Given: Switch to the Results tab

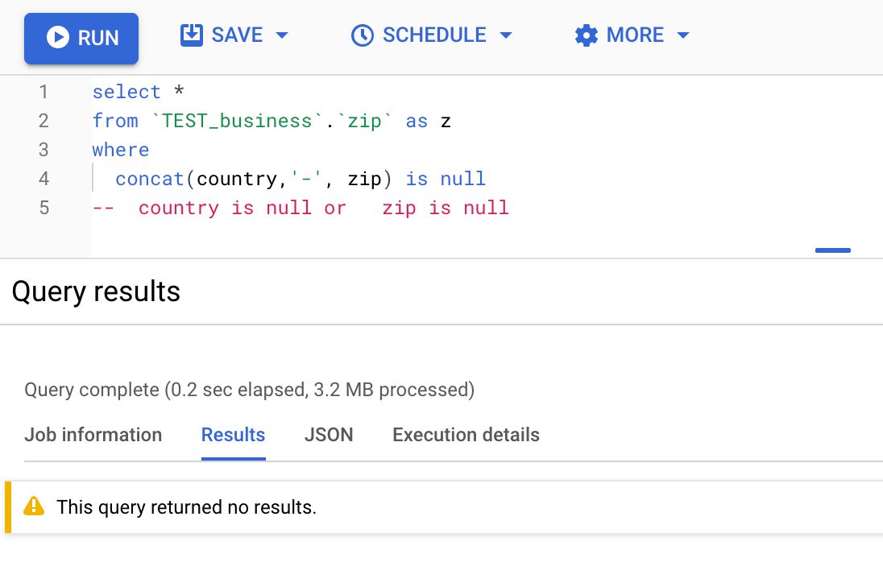Looking at the screenshot, I should [x=233, y=435].
